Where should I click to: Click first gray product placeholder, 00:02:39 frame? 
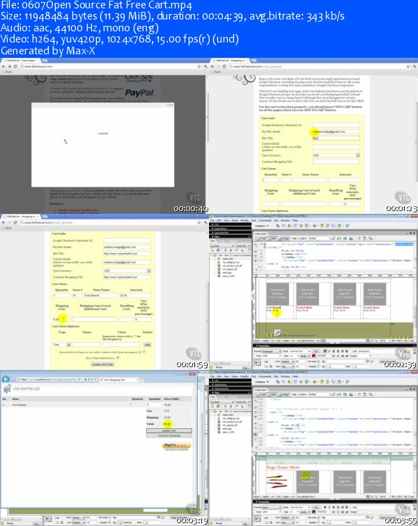277,293
